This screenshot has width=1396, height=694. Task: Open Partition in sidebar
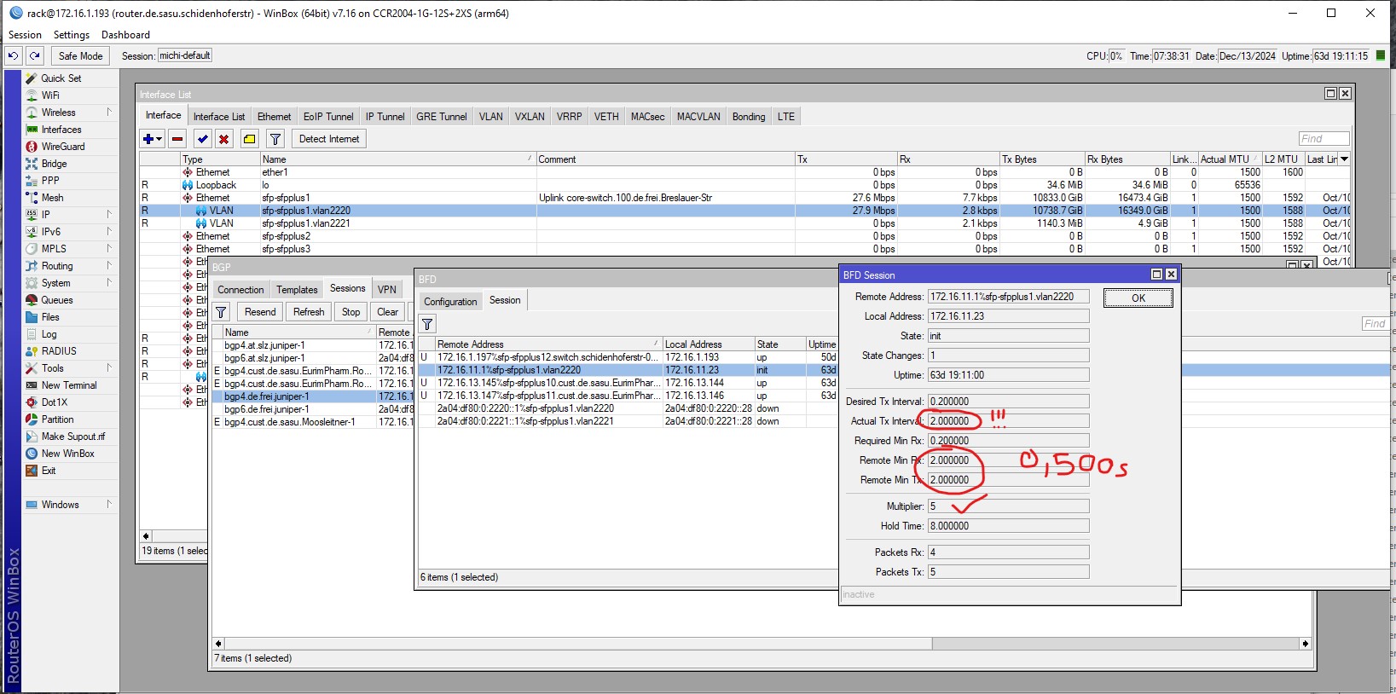[x=57, y=419]
